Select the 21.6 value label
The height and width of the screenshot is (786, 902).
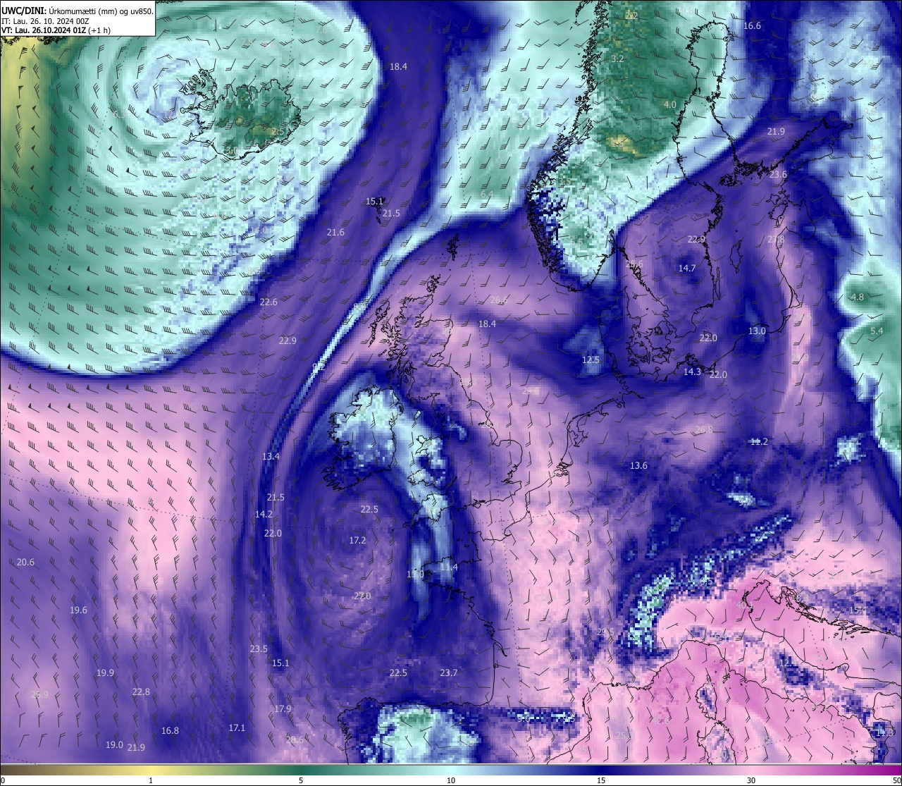point(335,233)
